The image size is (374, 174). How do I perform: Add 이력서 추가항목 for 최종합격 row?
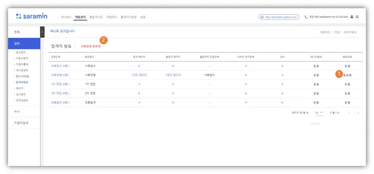[246, 102]
